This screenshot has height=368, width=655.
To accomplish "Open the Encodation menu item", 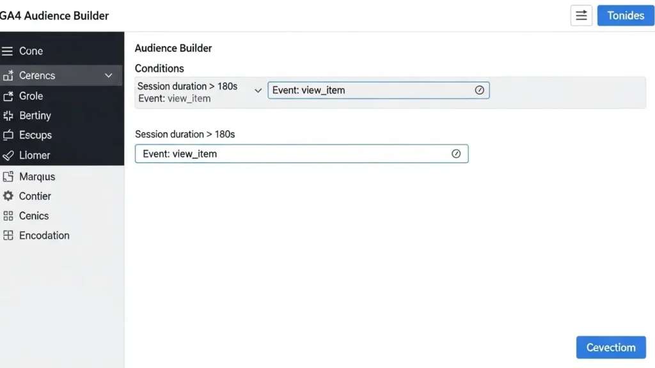I will click(44, 235).
